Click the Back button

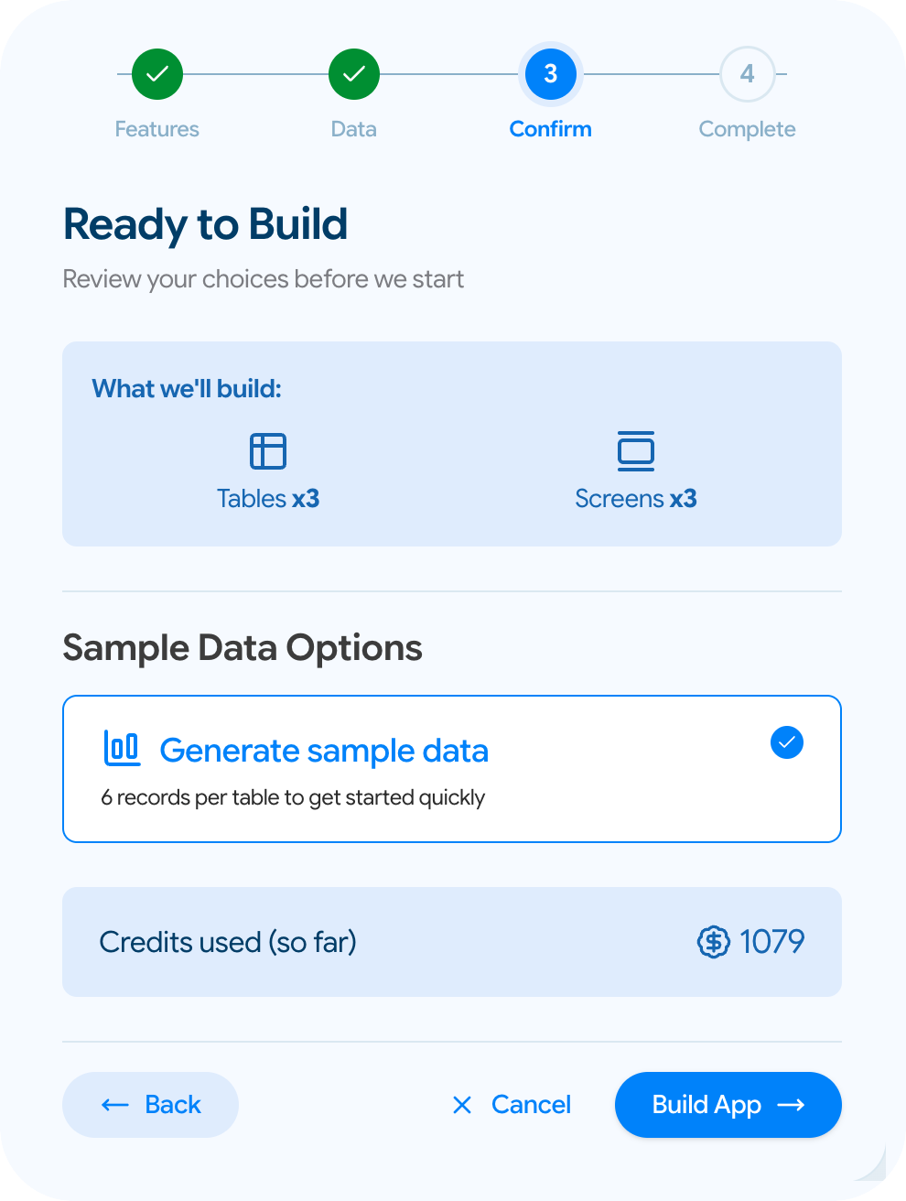point(150,1105)
